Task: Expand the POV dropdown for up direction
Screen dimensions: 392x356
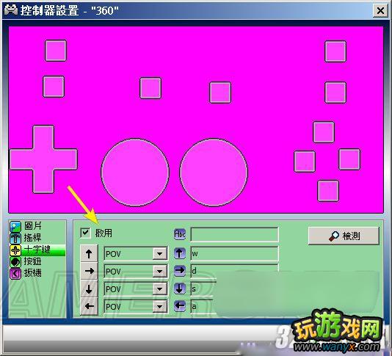Action: coord(160,254)
